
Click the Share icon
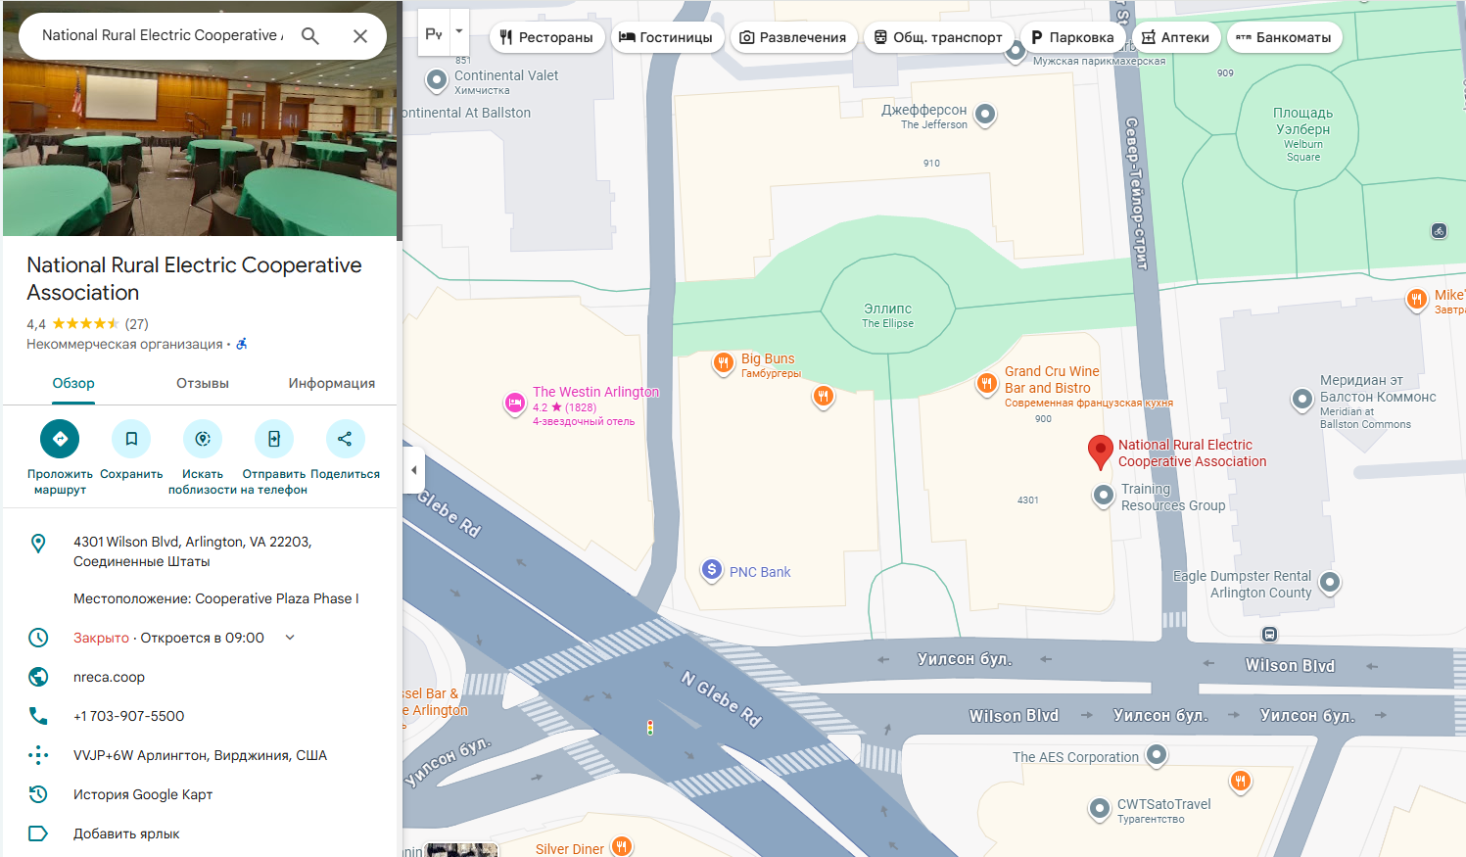(345, 439)
